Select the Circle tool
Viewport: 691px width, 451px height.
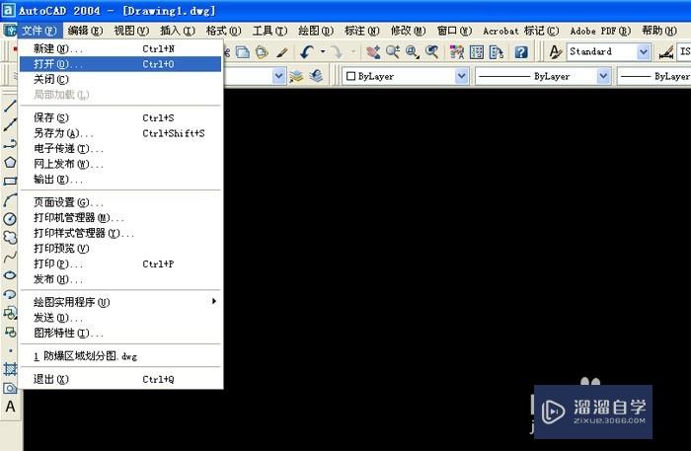pos(10,218)
